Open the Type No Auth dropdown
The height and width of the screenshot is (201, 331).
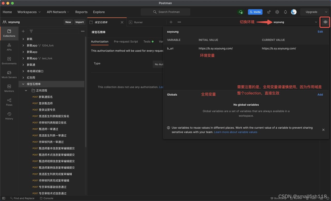point(158,64)
